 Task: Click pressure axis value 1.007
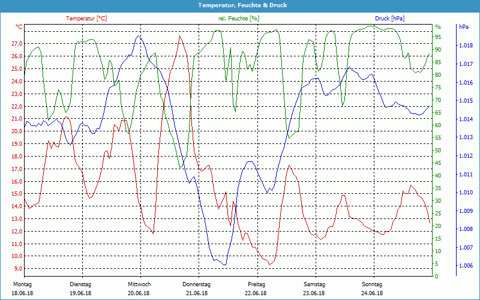click(x=466, y=247)
